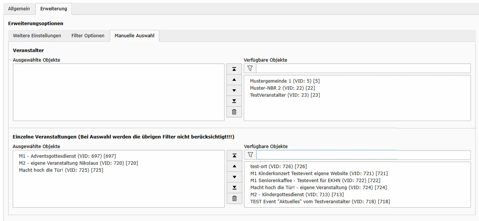The image size is (479, 221).
Task: Add M2 - Kindergottesdienst from available events
Action: pyautogui.click(x=297, y=195)
